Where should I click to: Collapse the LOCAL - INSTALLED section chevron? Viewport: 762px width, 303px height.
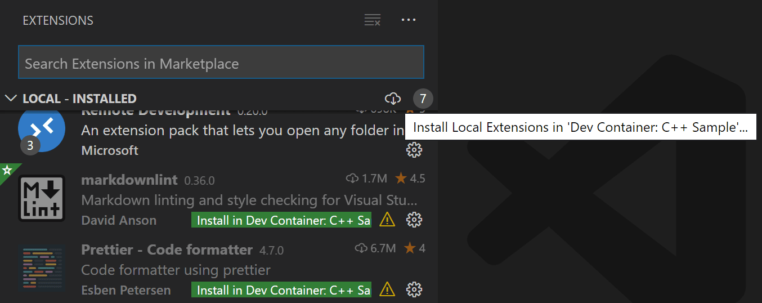coord(11,99)
